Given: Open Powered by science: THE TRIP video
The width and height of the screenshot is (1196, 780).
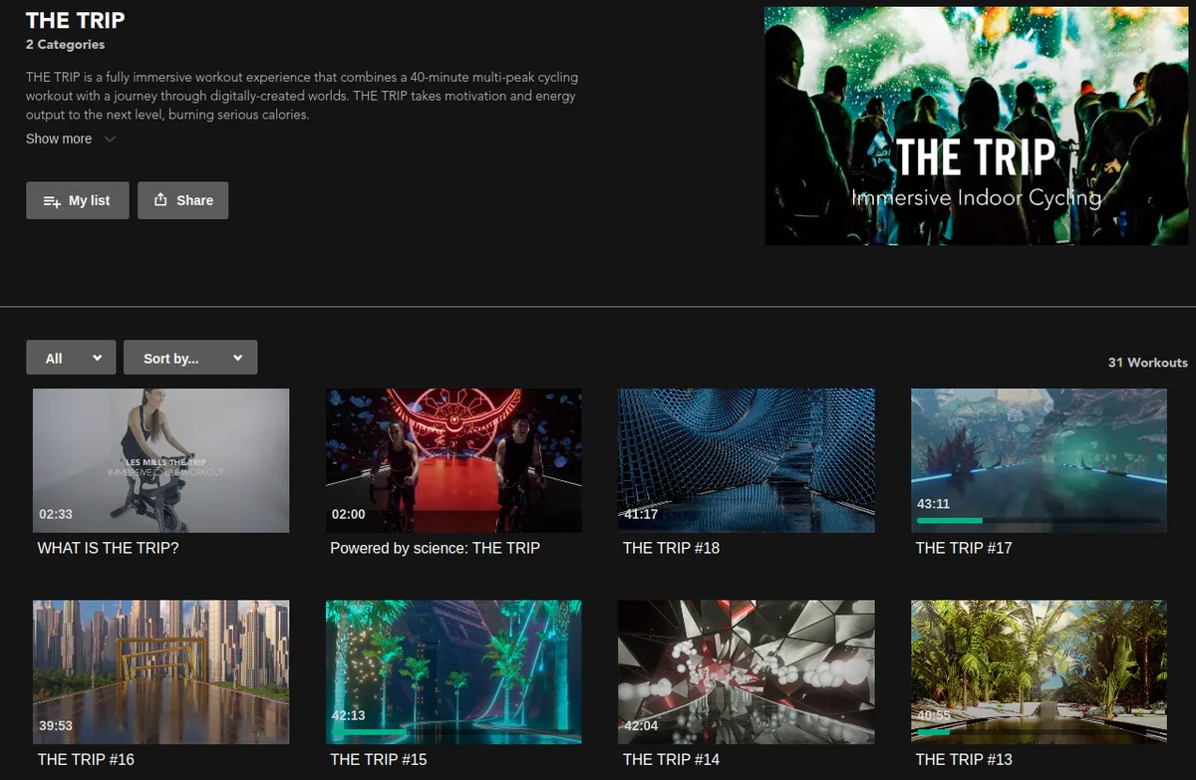Looking at the screenshot, I should coord(453,460).
